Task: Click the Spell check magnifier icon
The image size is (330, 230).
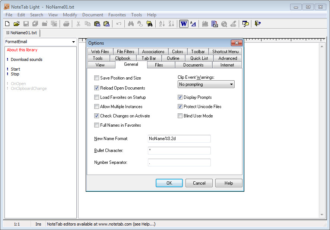Action: pos(224,24)
